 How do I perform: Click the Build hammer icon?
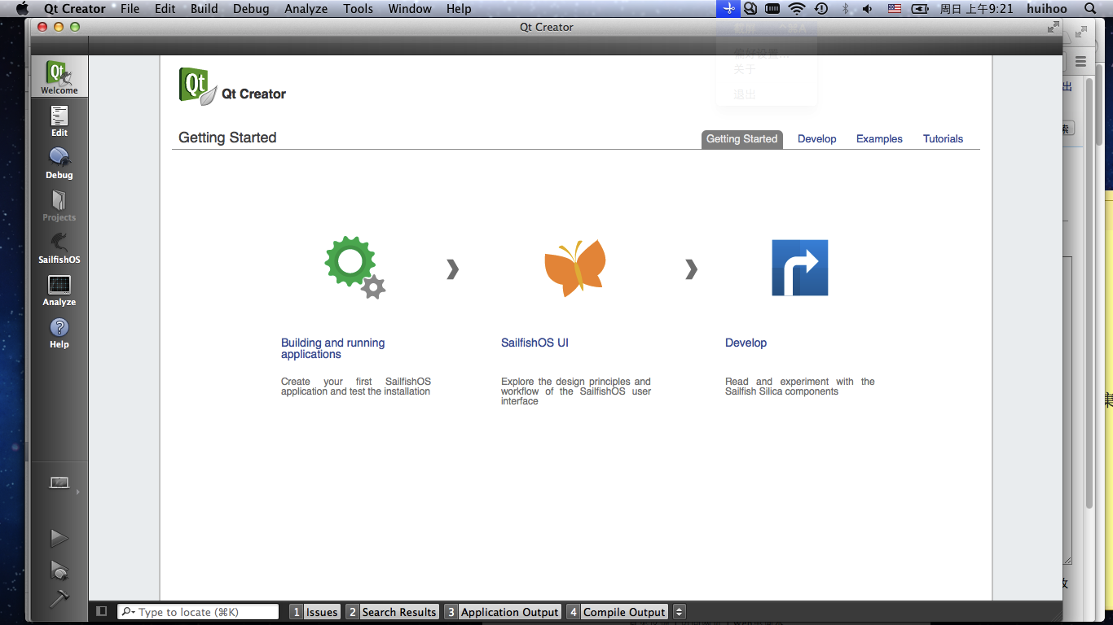59,598
